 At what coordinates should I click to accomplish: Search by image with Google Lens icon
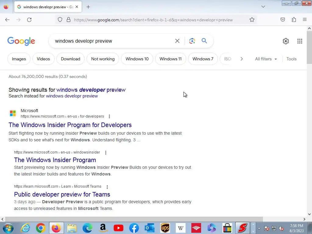point(192,41)
